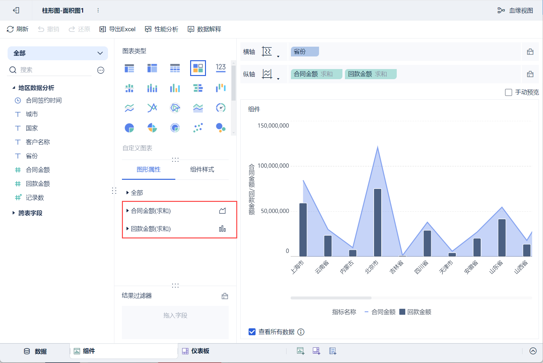The height and width of the screenshot is (363, 543).
Task: Expand the 跨表字段 group
Action: [x=14, y=213]
